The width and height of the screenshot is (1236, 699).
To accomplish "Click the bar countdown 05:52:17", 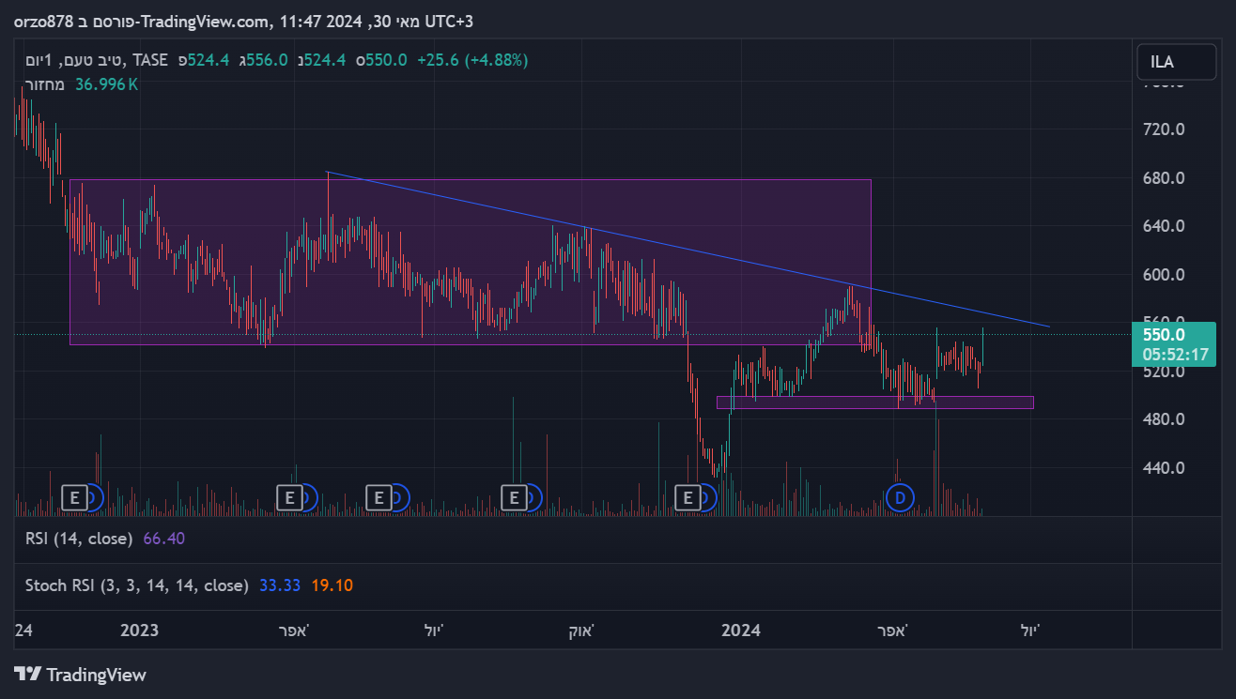I will pos(1174,355).
